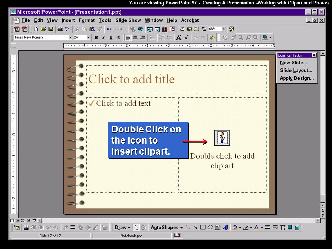Click the Paste clipboard icon
332x249 pixels.
tap(92, 29)
